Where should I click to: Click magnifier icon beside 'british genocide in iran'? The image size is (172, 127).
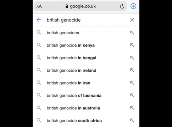point(39,83)
